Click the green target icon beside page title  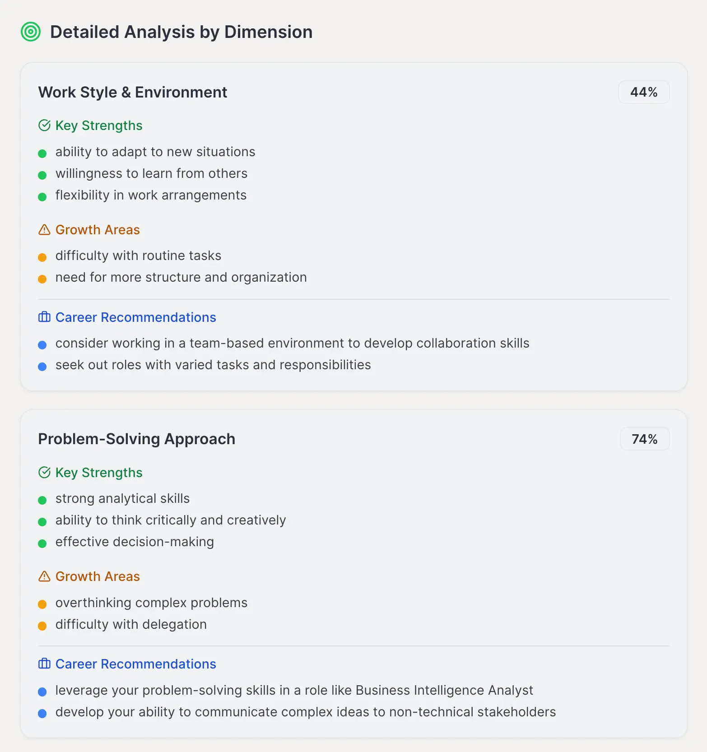(31, 32)
